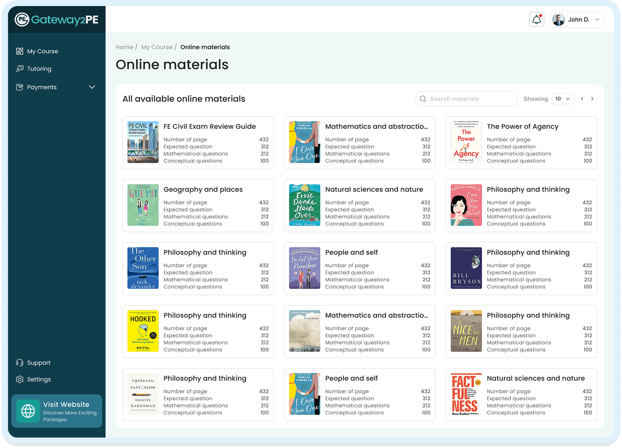Navigate to My Course breadcrumb link
This screenshot has width=622, height=448.
coord(156,47)
